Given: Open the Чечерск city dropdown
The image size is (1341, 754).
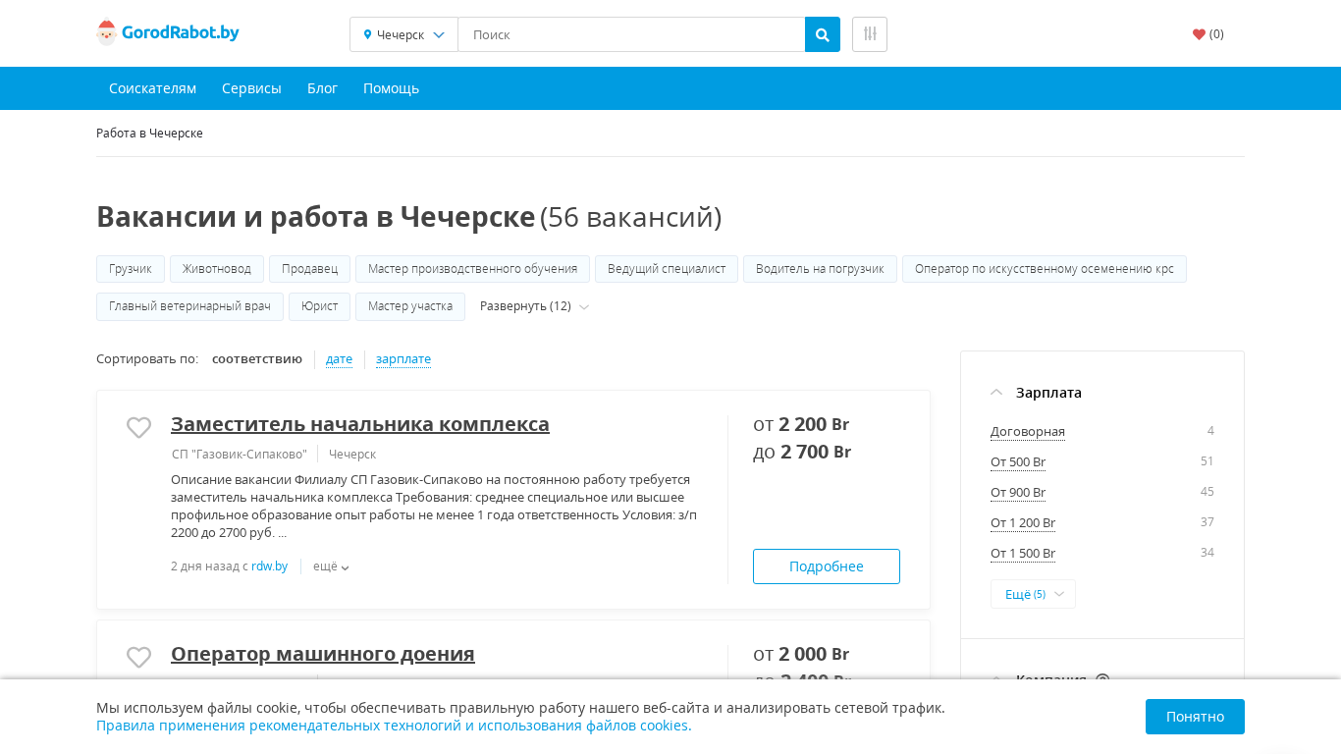Looking at the screenshot, I should pos(403,34).
